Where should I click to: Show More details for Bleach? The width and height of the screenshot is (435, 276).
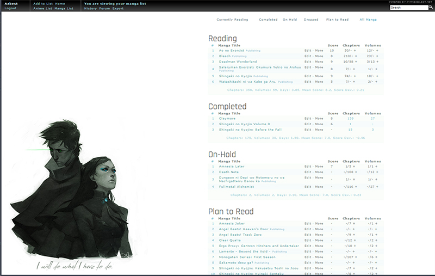[319, 56]
